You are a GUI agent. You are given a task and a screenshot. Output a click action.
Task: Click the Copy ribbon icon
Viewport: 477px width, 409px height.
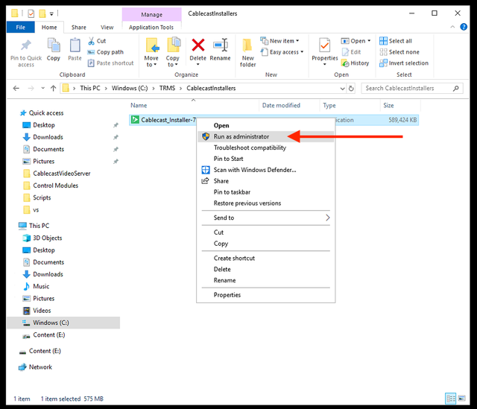[54, 45]
